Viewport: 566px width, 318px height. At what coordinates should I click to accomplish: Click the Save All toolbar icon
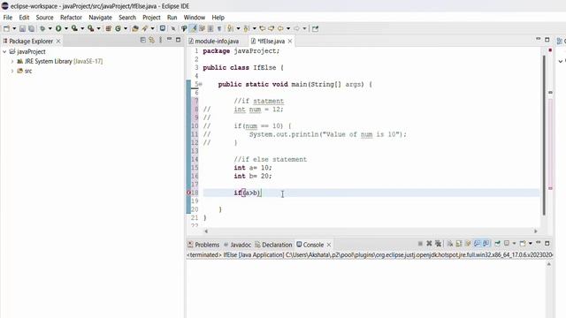31,28
